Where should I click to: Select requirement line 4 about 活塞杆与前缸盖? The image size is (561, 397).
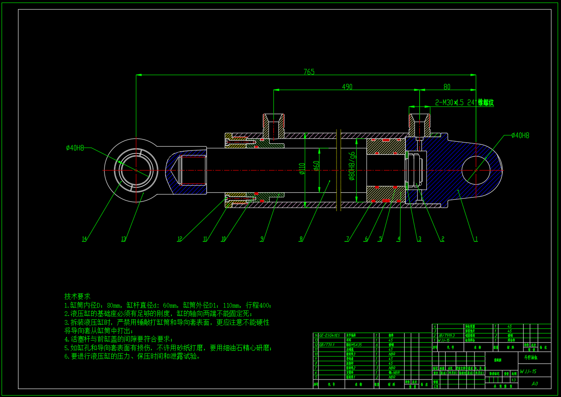pyautogui.click(x=119, y=339)
